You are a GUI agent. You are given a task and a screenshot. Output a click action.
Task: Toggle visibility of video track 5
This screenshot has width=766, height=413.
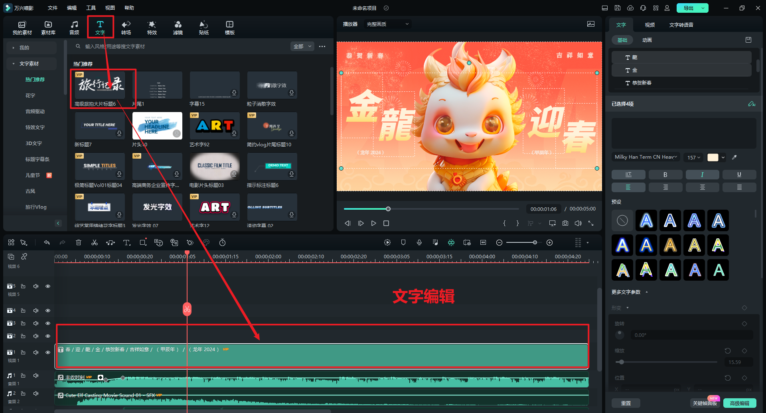click(48, 286)
